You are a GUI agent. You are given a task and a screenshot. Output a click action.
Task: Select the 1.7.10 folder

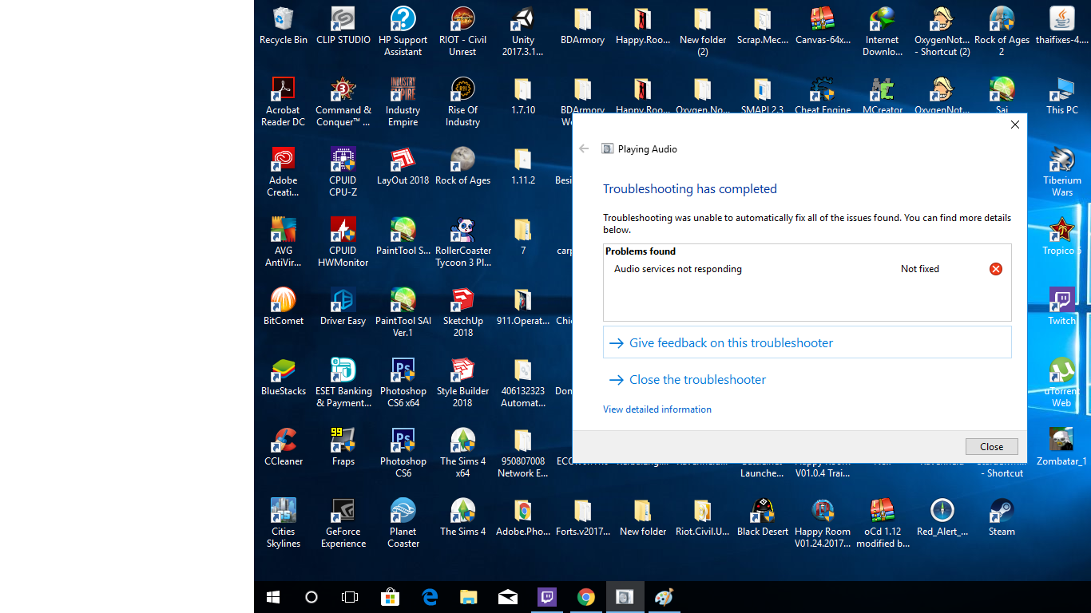522,96
